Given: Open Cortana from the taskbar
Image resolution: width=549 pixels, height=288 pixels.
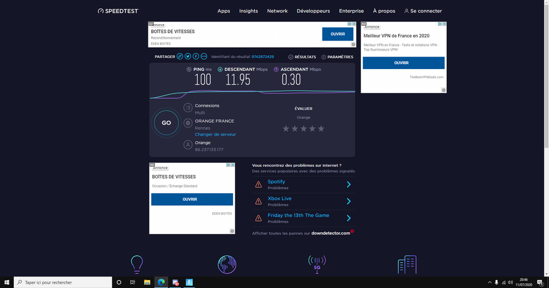Looking at the screenshot, I should click(x=119, y=283).
